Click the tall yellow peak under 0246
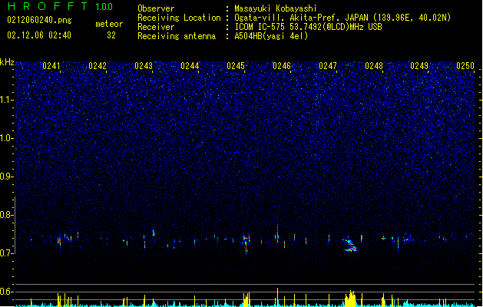Viewport: 483px width, 307px height. [x=277, y=297]
